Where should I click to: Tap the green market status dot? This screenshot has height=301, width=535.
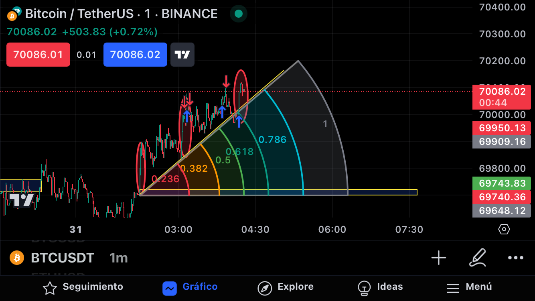239,14
